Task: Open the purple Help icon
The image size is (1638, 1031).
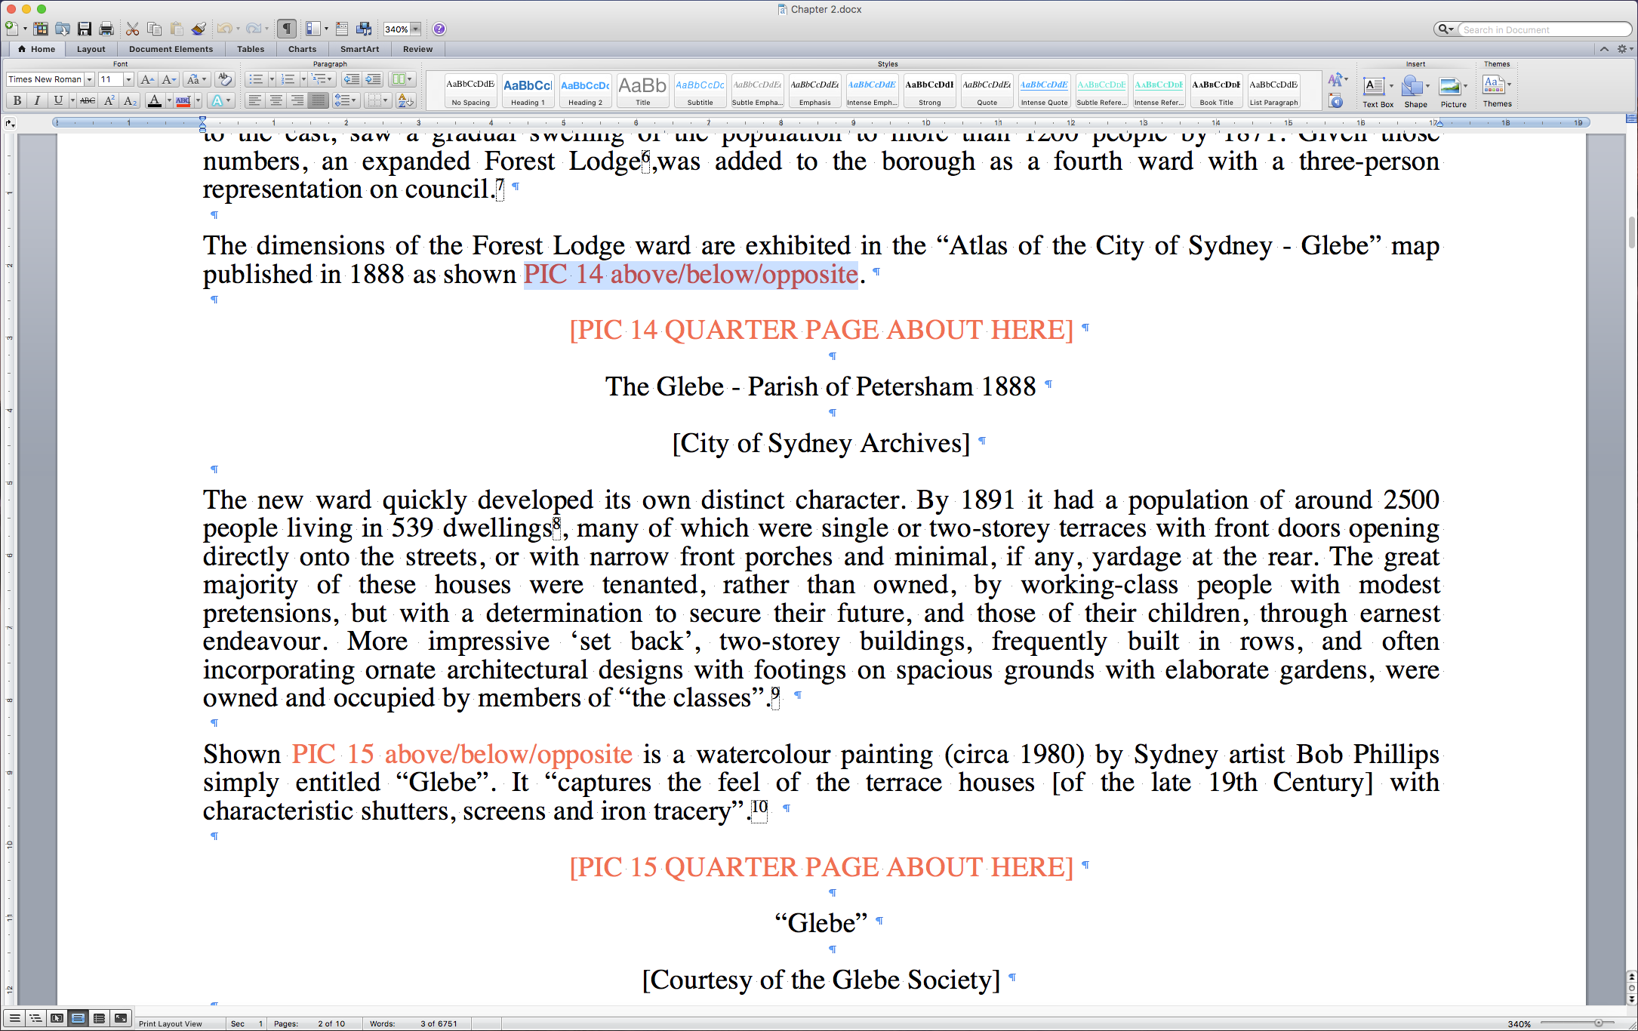Action: point(439,29)
